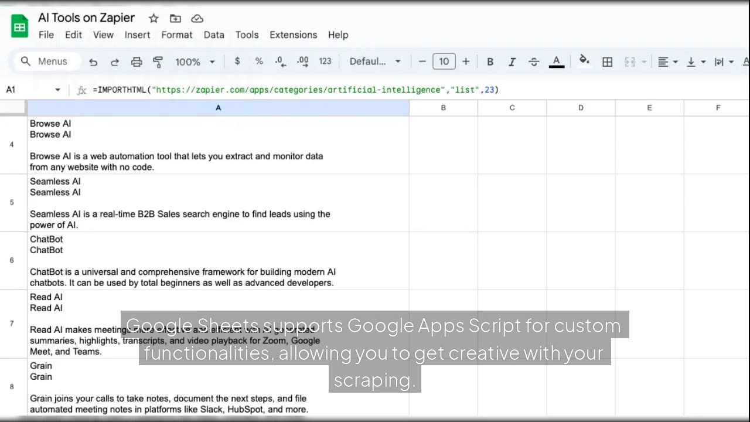Click the Read AI description cell
The width and height of the screenshot is (750, 422).
coord(218,324)
